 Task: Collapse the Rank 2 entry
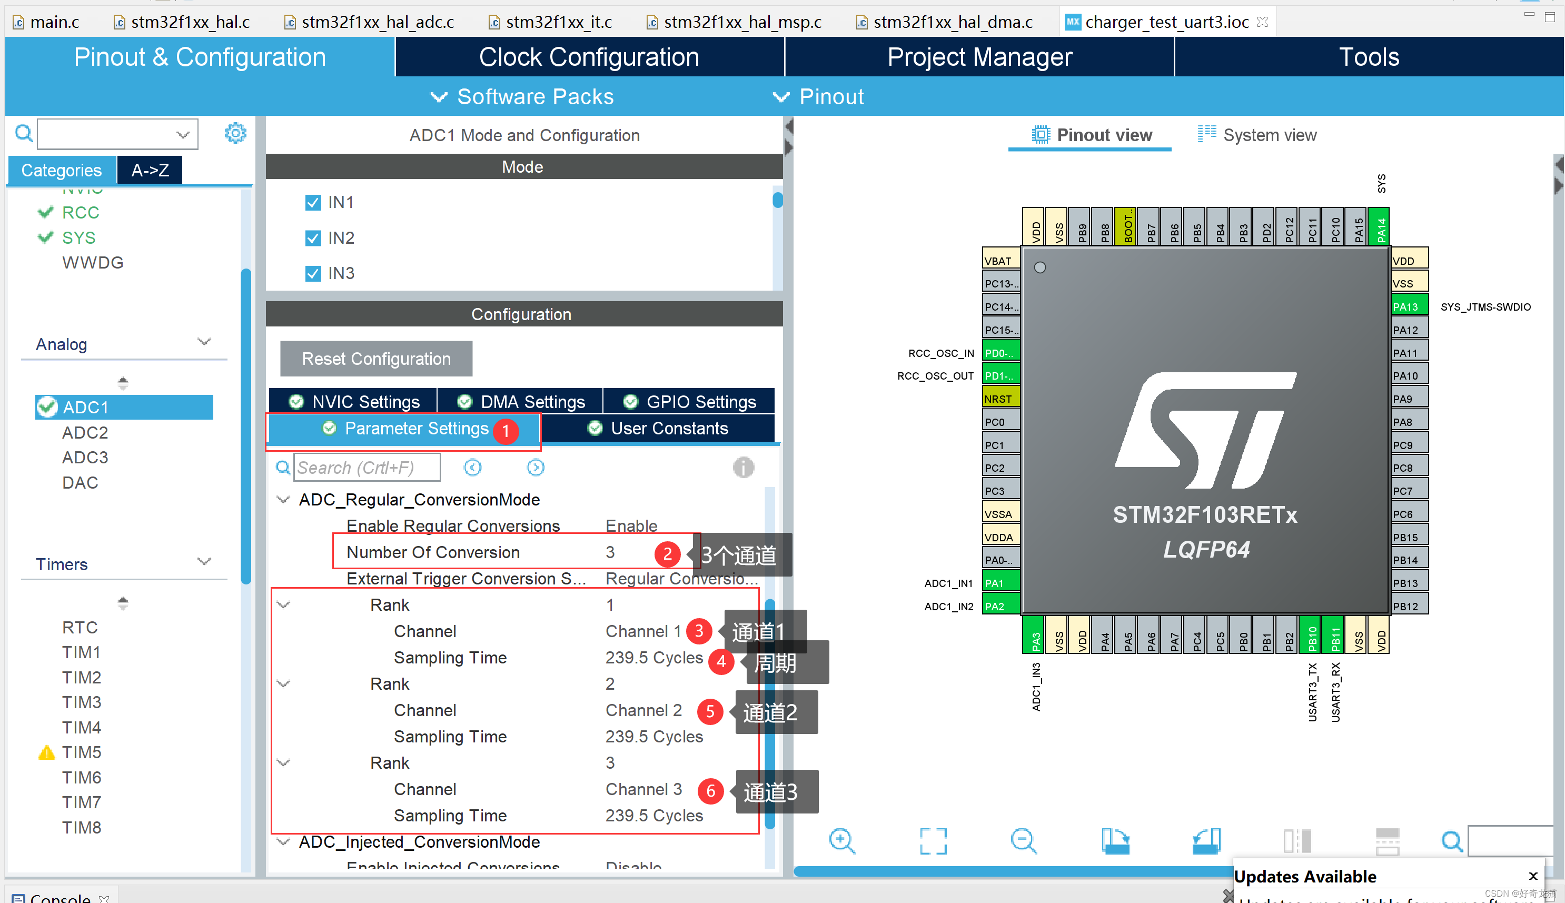(283, 683)
